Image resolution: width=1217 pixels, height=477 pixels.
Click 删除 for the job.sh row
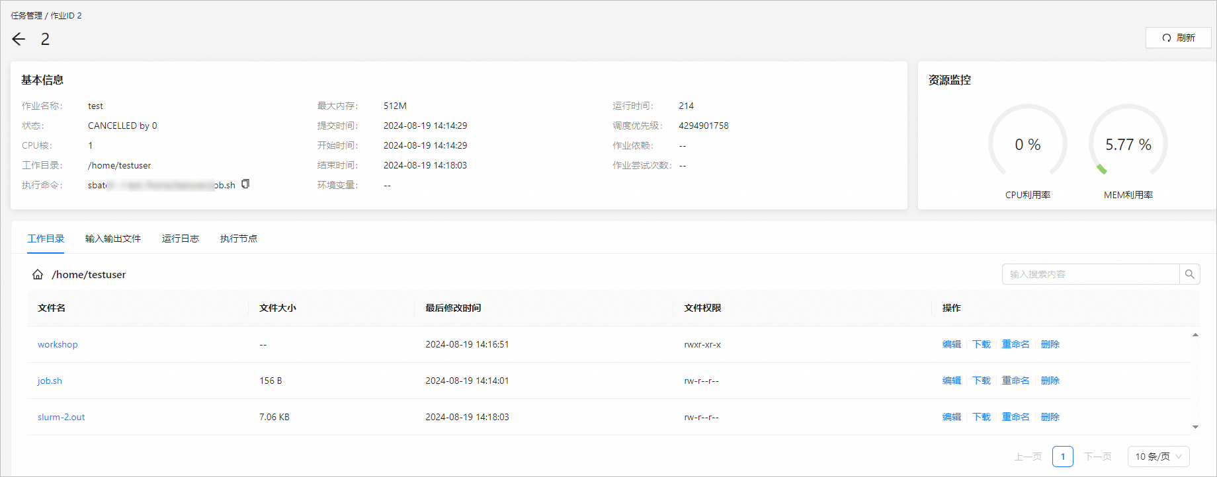1050,381
